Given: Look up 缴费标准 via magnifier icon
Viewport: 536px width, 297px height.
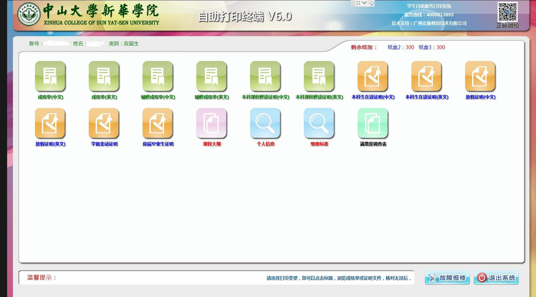Looking at the screenshot, I should pyautogui.click(x=319, y=123).
